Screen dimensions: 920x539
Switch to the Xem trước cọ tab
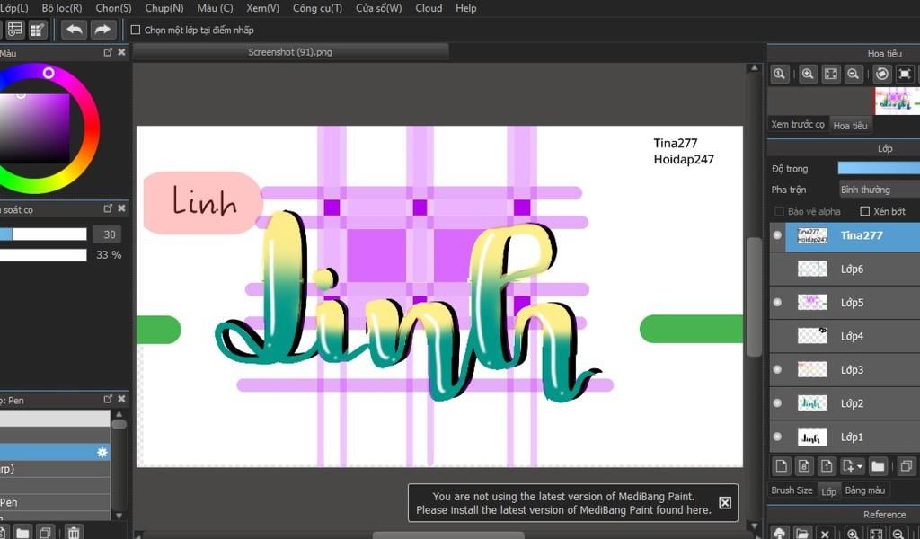pyautogui.click(x=798, y=124)
